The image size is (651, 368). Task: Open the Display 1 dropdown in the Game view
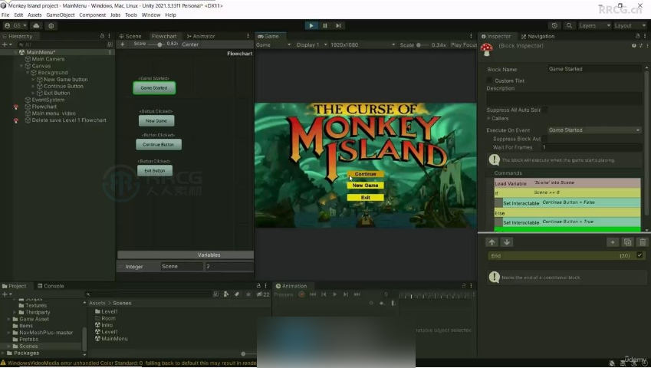311,44
